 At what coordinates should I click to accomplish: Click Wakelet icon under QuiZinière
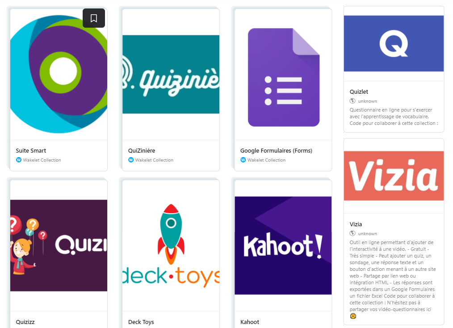[x=131, y=160]
